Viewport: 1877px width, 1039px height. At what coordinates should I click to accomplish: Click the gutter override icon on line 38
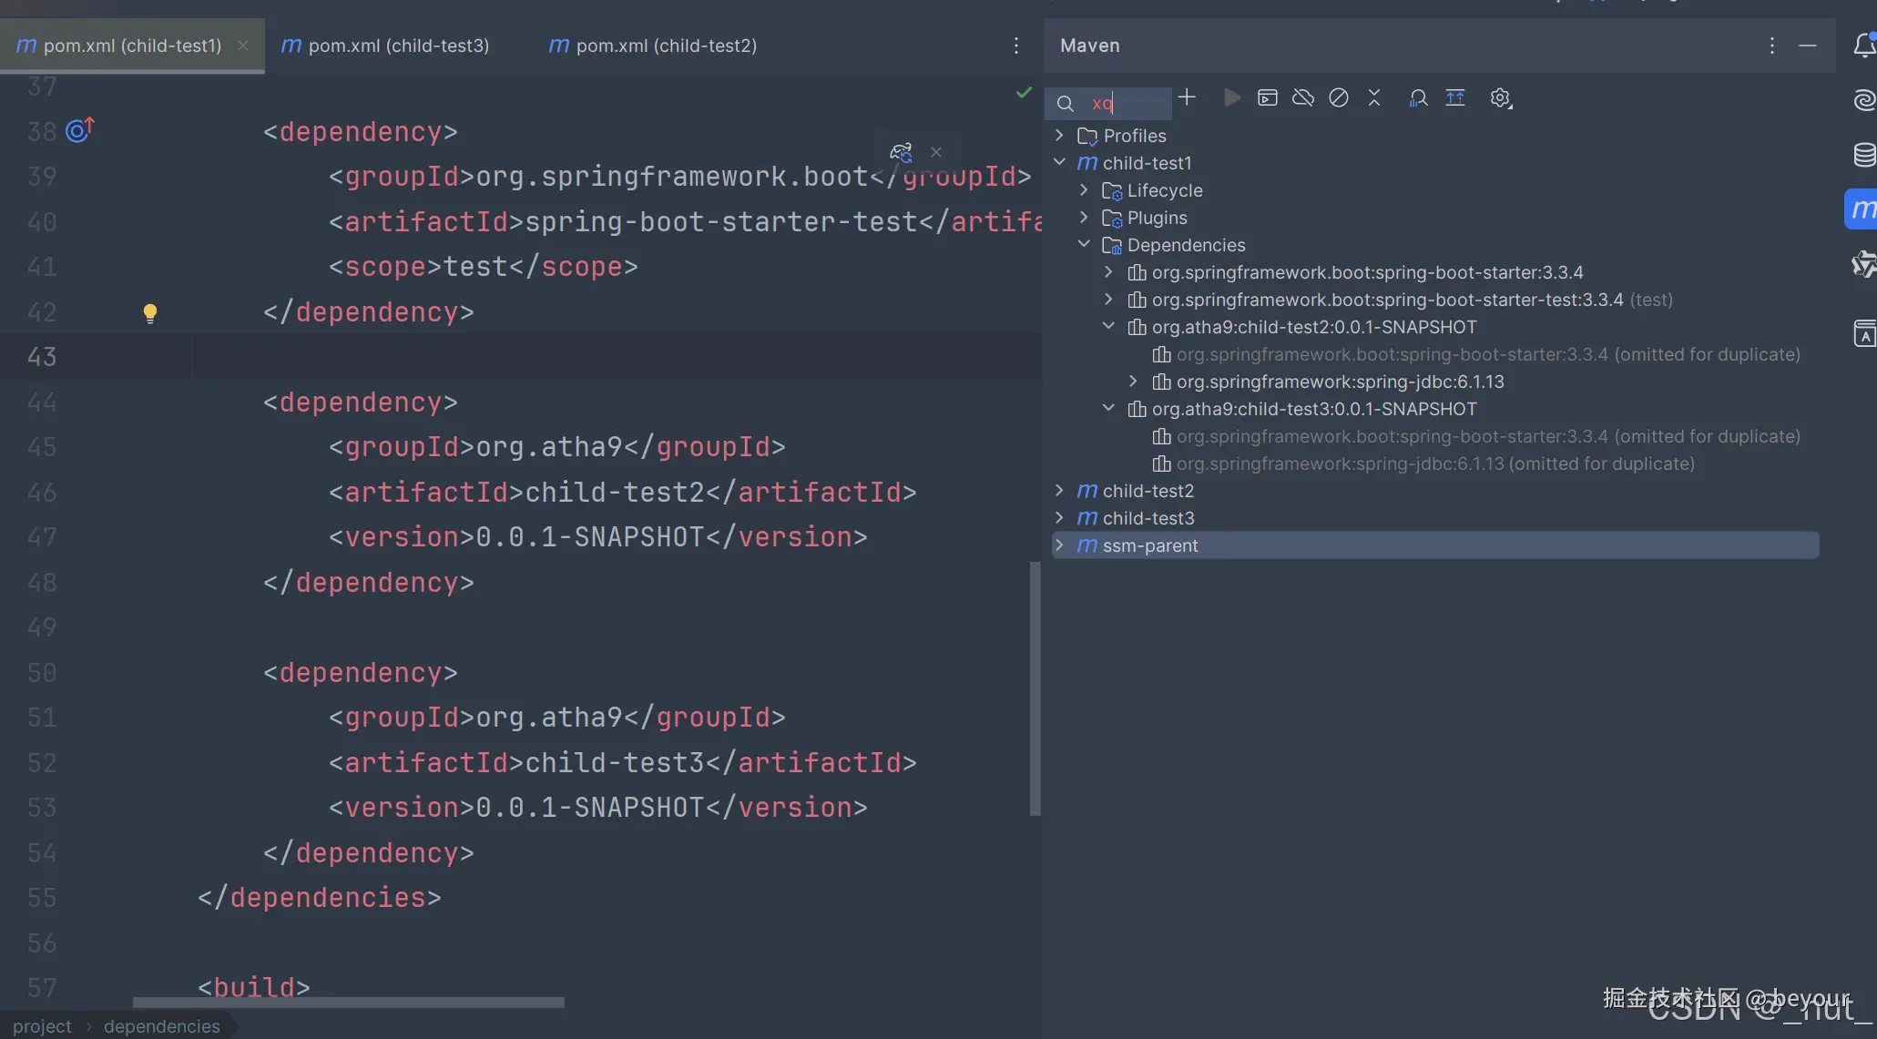[x=80, y=131]
